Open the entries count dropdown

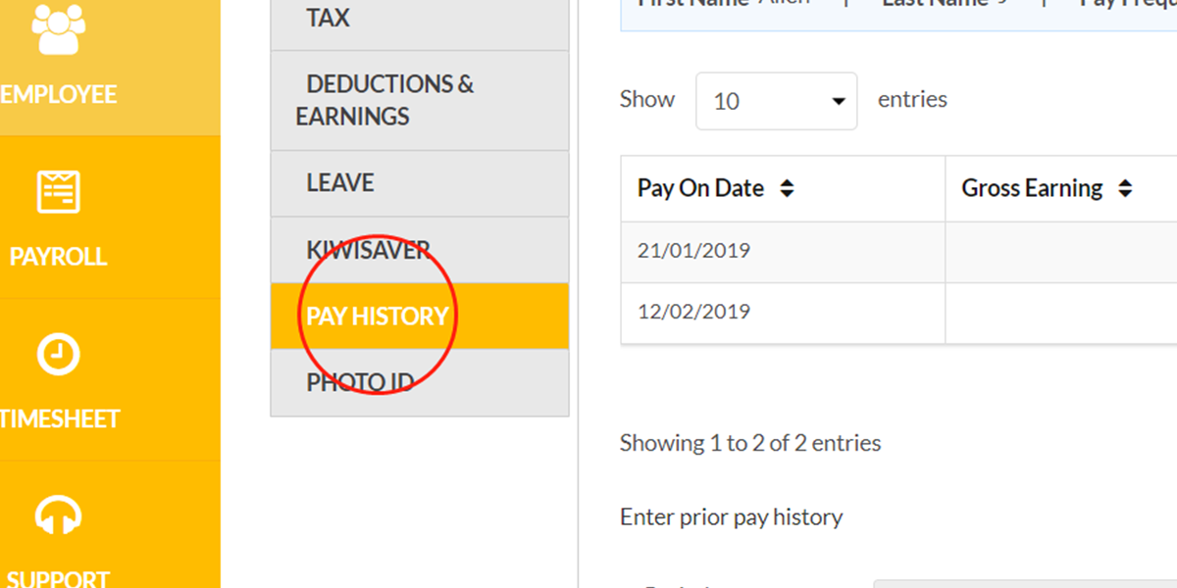pos(777,101)
